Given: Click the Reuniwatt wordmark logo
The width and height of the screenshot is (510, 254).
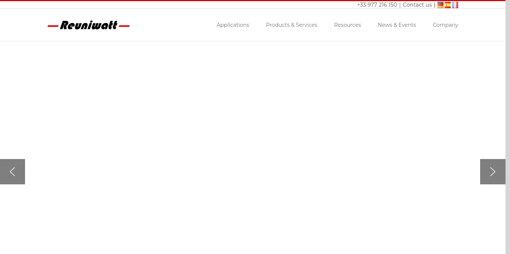Looking at the screenshot, I should tap(88, 25).
